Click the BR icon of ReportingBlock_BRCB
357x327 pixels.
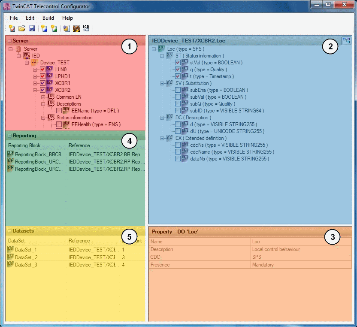[x=10, y=154]
